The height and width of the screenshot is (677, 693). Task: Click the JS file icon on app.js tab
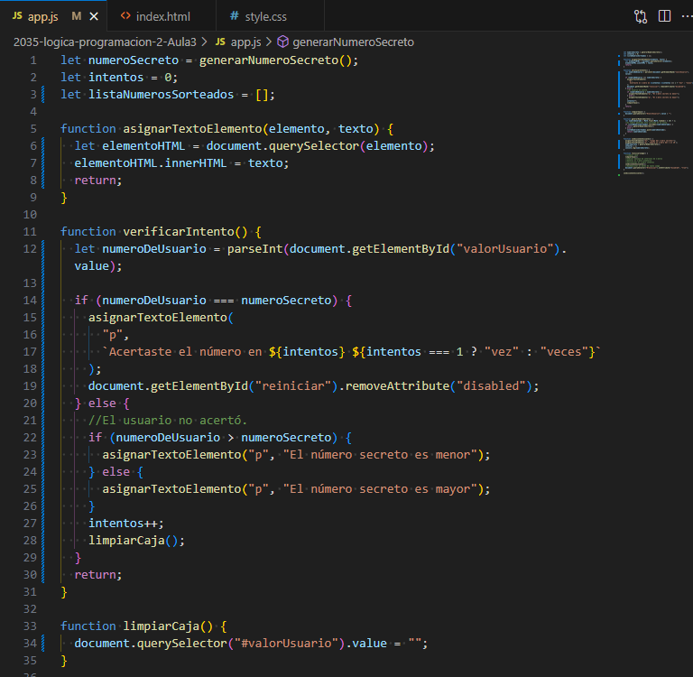coord(17,16)
